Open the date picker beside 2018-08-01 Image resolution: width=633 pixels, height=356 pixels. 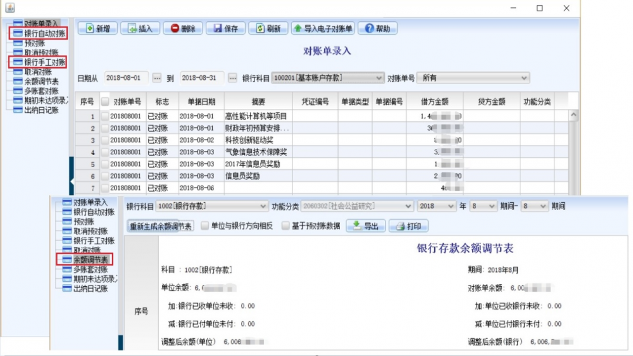(157, 78)
